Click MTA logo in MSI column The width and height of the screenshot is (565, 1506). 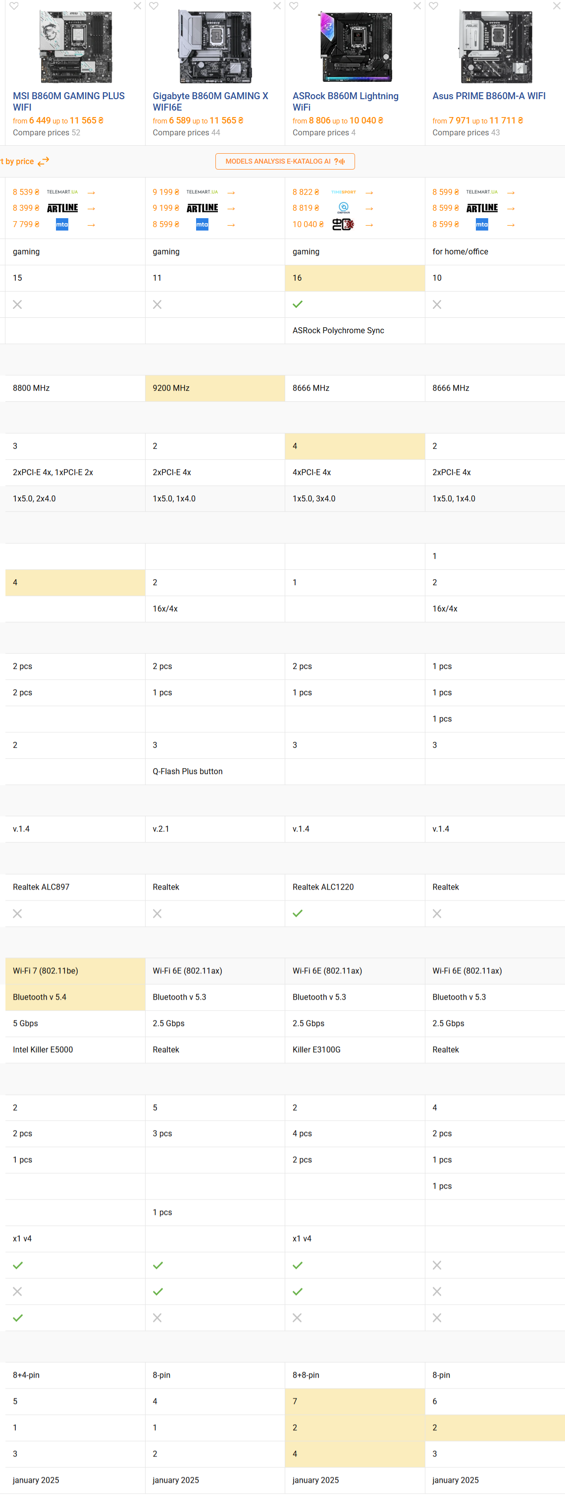pos(62,225)
